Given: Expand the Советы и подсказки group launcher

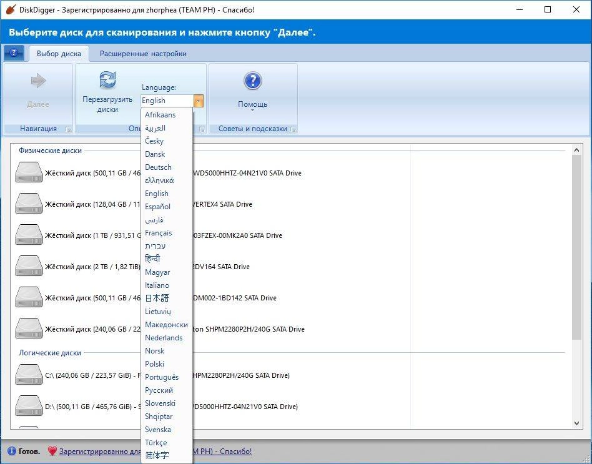Looking at the screenshot, I should 293,129.
